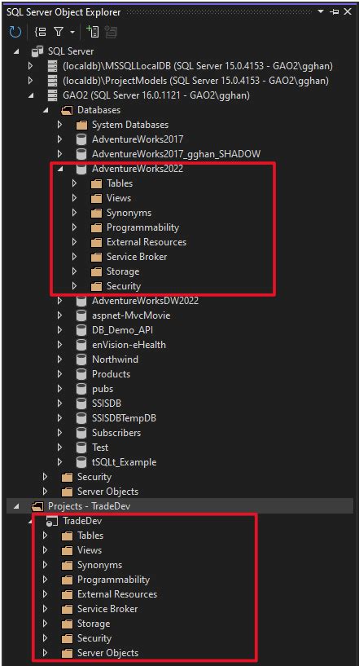This screenshot has height=666, width=359.
Task: Select Server Objects under GAO2 server
Action: point(107,492)
